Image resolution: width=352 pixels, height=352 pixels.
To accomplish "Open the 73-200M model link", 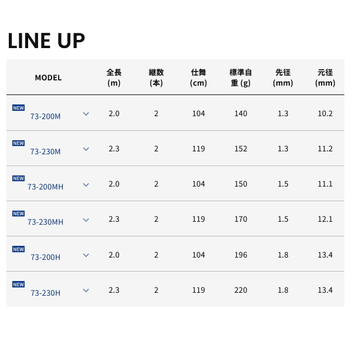I will [x=45, y=116].
